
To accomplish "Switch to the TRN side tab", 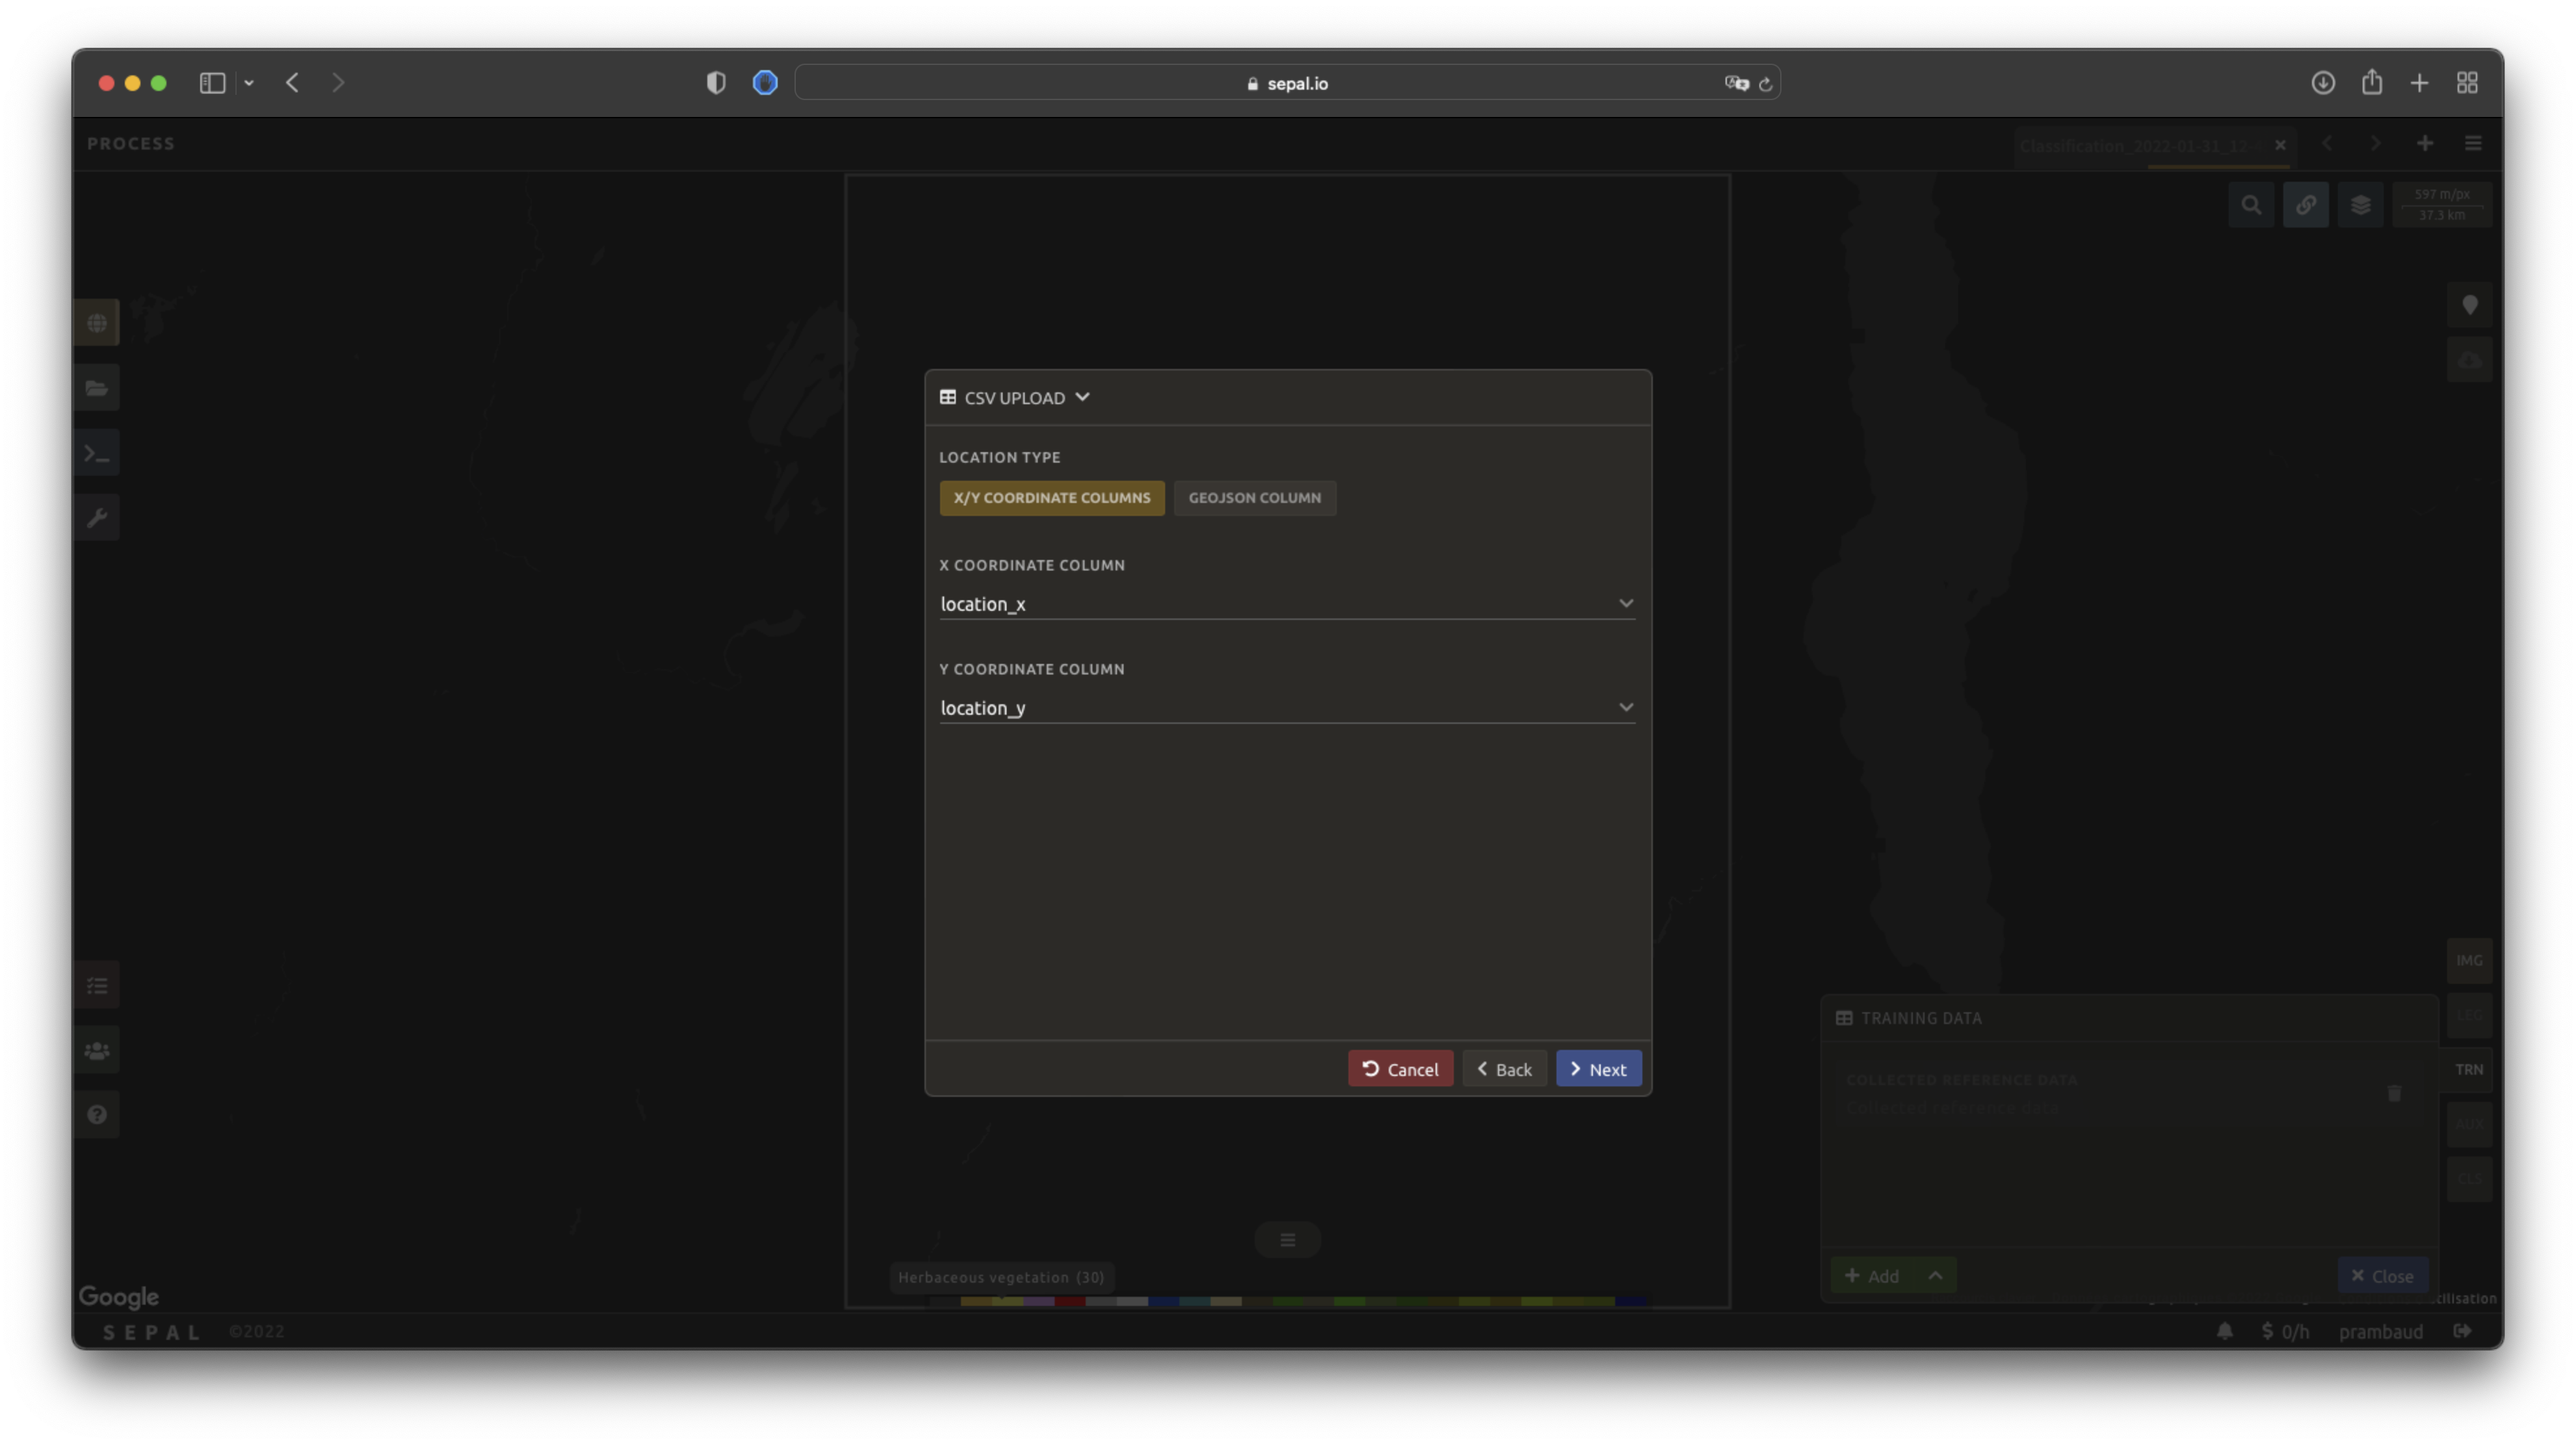I will (x=2468, y=1069).
